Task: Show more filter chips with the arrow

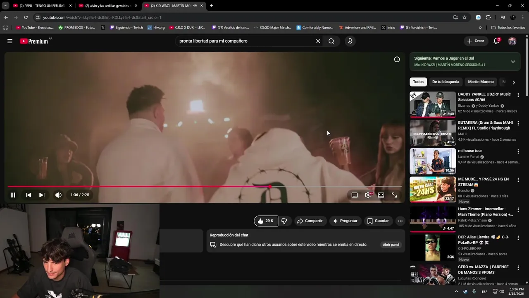Action: [x=514, y=82]
